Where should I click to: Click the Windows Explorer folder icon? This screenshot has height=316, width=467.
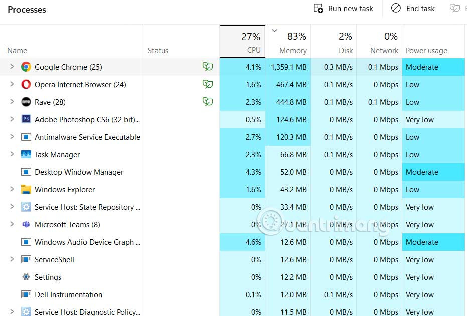pyautogui.click(x=26, y=189)
